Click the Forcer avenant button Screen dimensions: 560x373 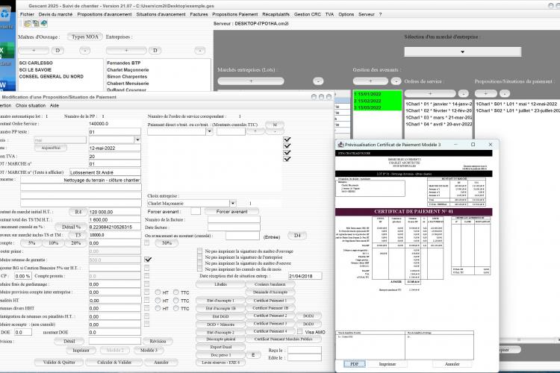pos(231,212)
